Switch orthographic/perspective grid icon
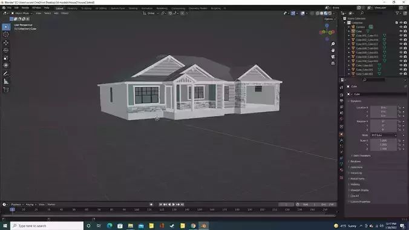This screenshot has width=409, height=230. tap(333, 63)
